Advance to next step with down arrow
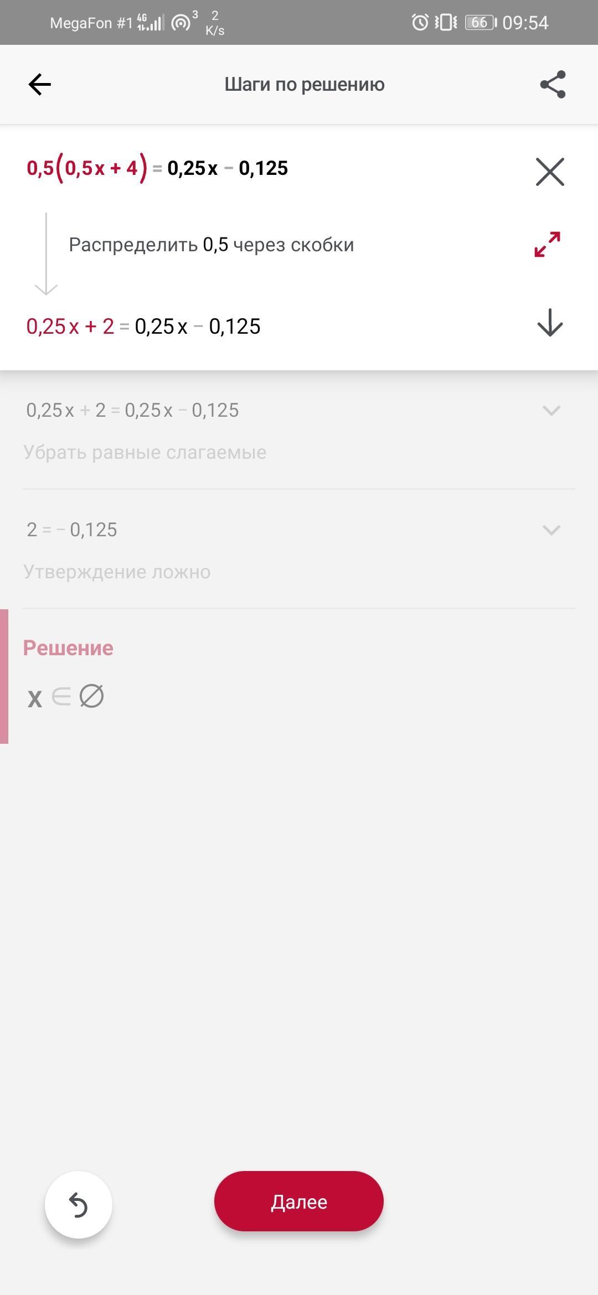 coord(550,323)
